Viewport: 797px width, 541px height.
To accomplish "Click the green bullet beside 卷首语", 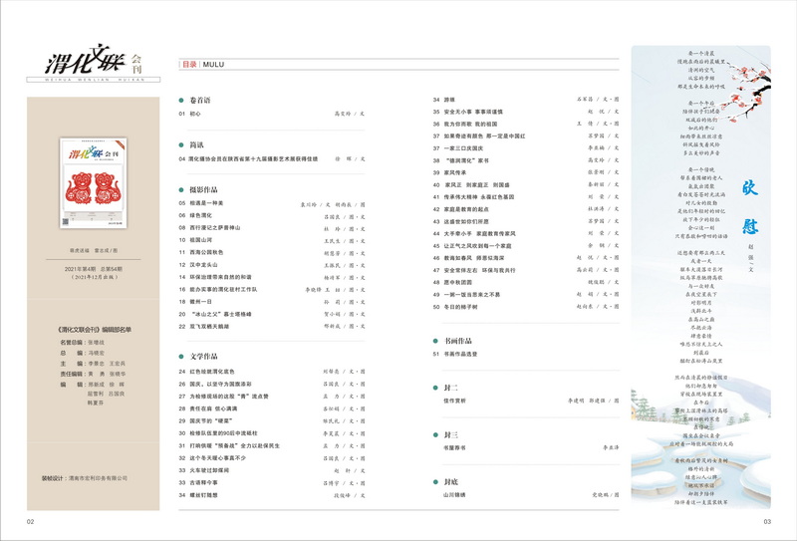I will 181,101.
